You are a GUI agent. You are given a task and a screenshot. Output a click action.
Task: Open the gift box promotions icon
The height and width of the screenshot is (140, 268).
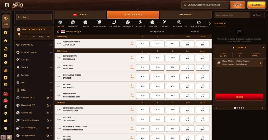click(x=6, y=32)
